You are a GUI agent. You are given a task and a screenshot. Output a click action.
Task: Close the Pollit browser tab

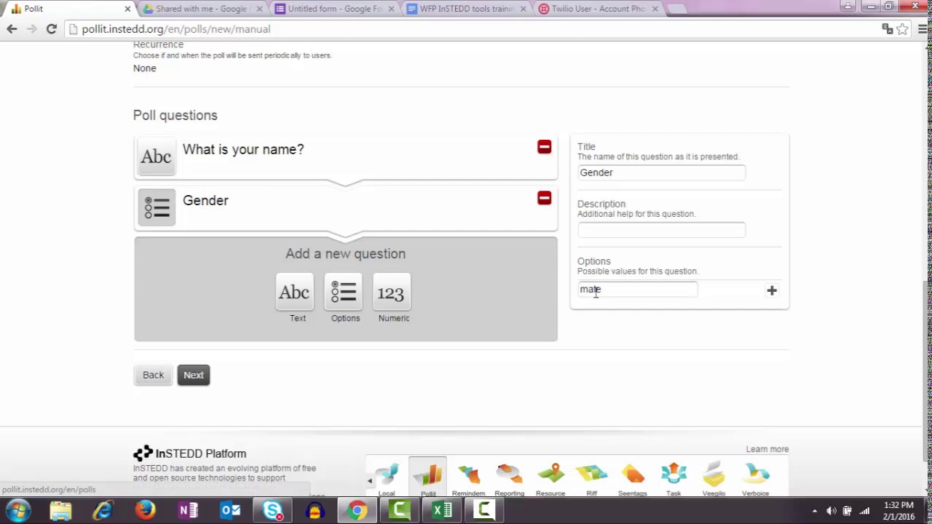[x=127, y=9]
